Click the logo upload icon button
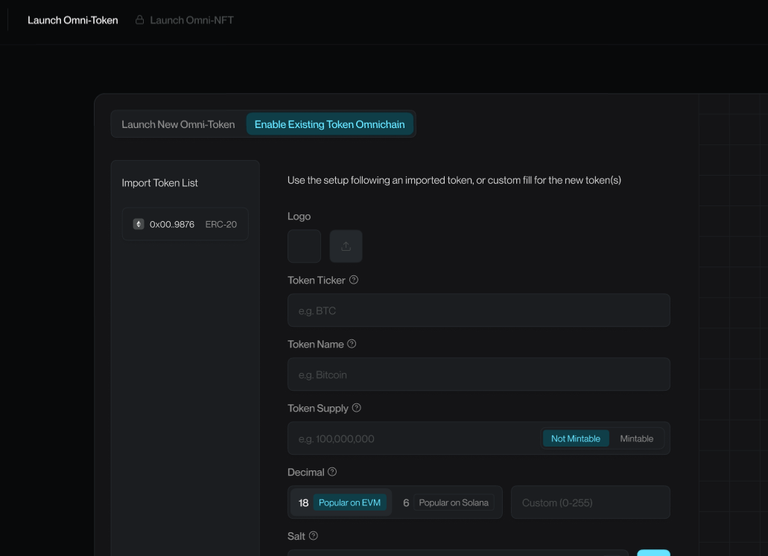Screen dimensions: 768x556 pyautogui.click(x=346, y=246)
